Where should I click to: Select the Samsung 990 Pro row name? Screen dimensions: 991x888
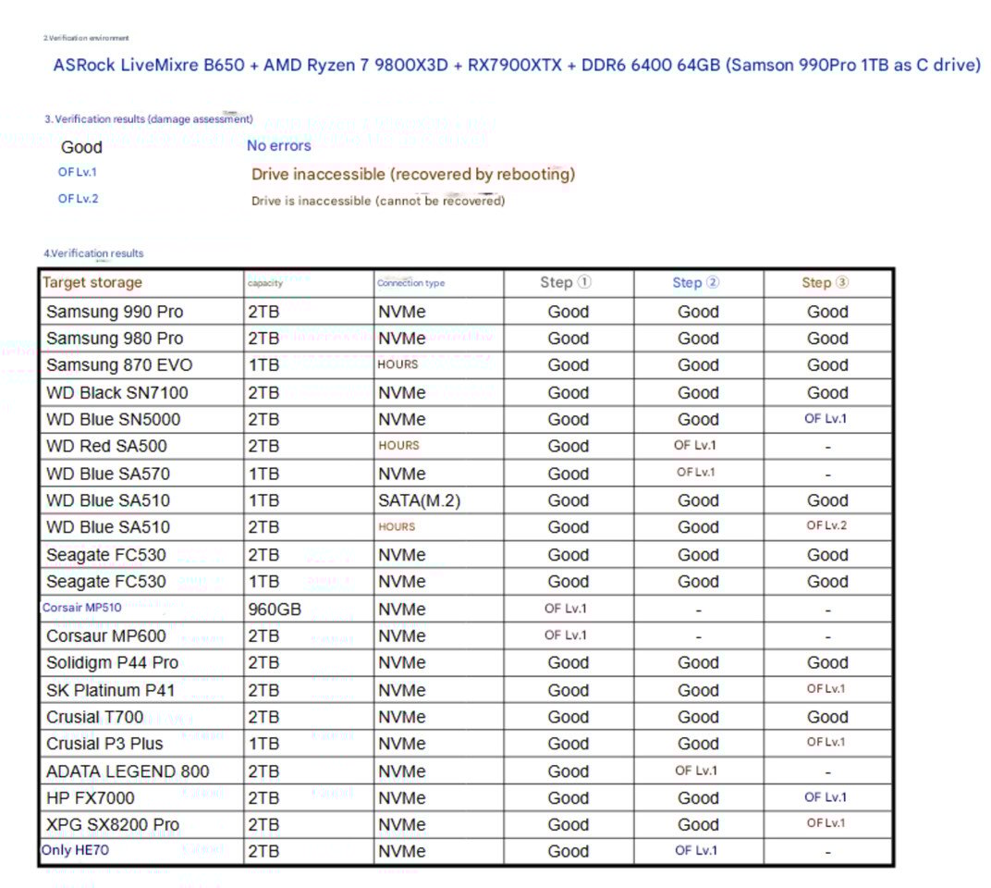115,312
